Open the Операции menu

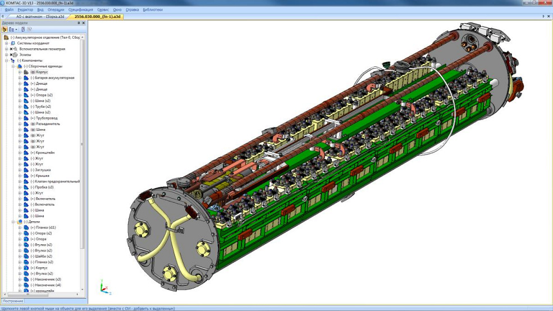point(56,10)
